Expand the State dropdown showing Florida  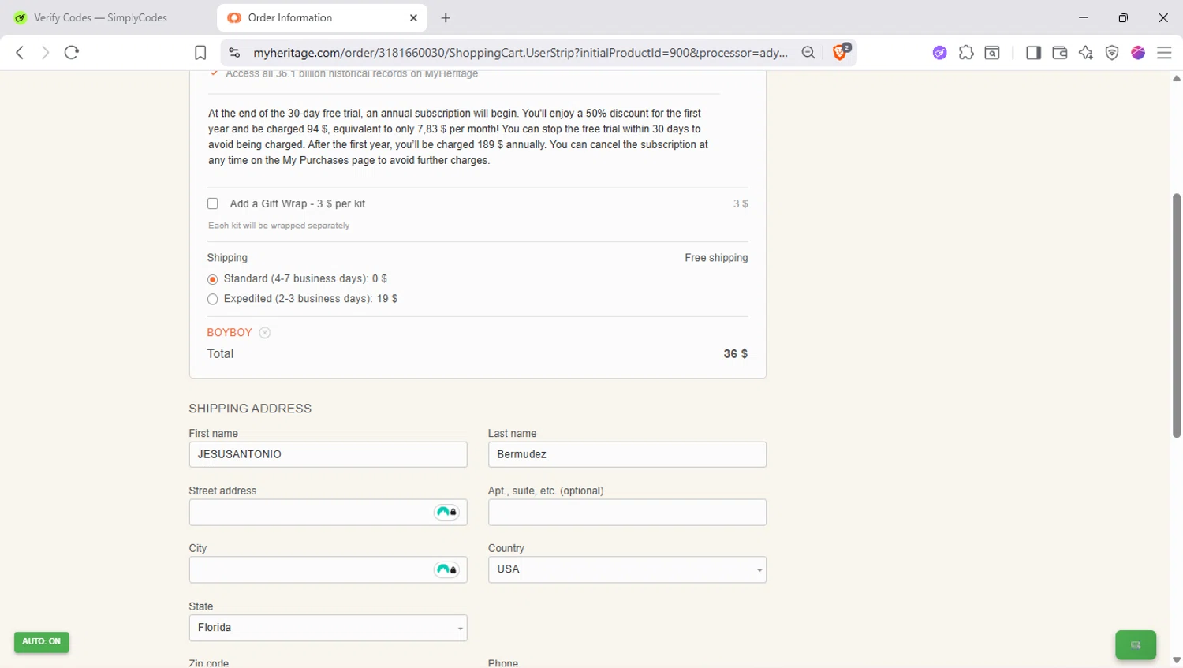pyautogui.click(x=328, y=628)
